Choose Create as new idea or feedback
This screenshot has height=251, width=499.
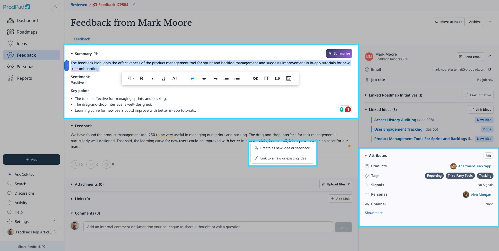pos(282,148)
